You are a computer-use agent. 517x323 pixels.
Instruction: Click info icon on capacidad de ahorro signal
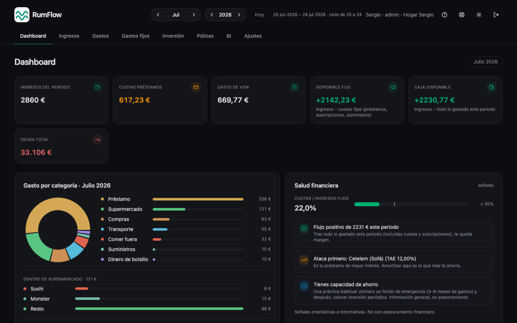[x=304, y=286]
